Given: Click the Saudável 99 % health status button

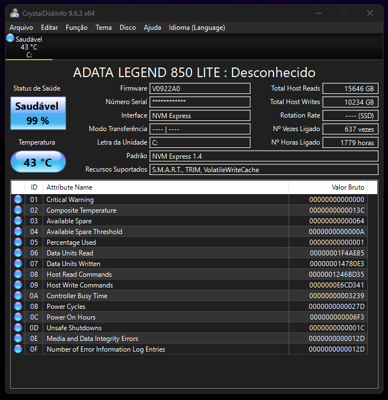Looking at the screenshot, I should 38,113.
